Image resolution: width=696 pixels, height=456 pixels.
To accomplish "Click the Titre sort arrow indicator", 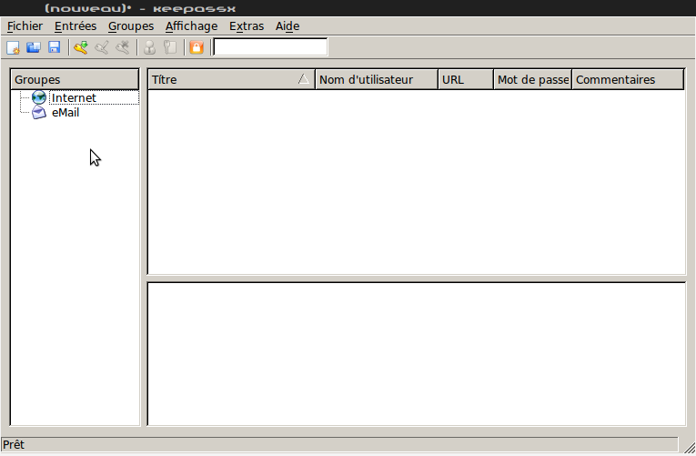I will 304,79.
